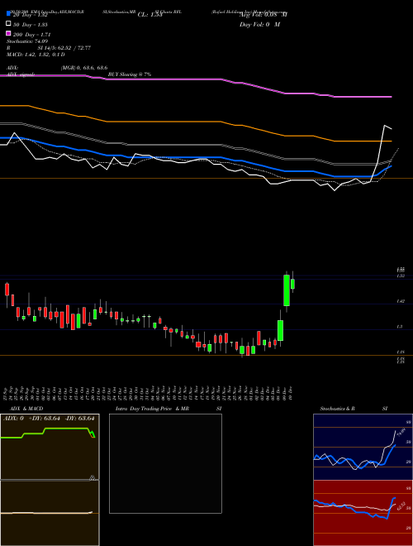Click the white 50 Day legend swatch
Viewport: 413px width, 546px height.
click(x=8, y=24)
